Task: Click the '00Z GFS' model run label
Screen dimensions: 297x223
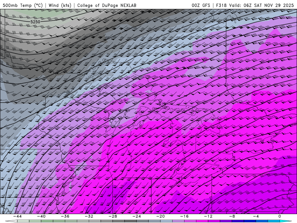Action: [x=201, y=5]
